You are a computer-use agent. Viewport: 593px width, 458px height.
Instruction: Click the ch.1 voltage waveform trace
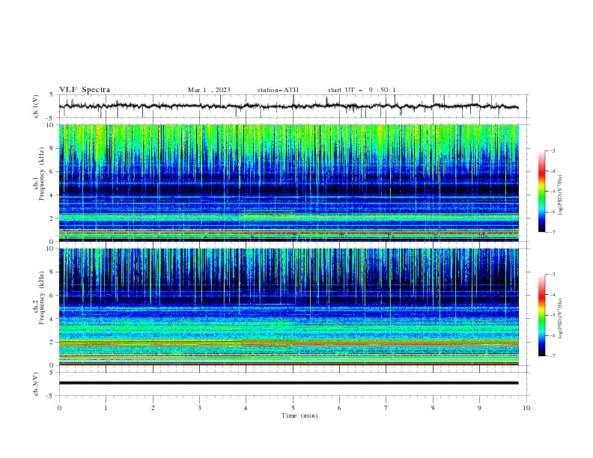click(x=288, y=106)
